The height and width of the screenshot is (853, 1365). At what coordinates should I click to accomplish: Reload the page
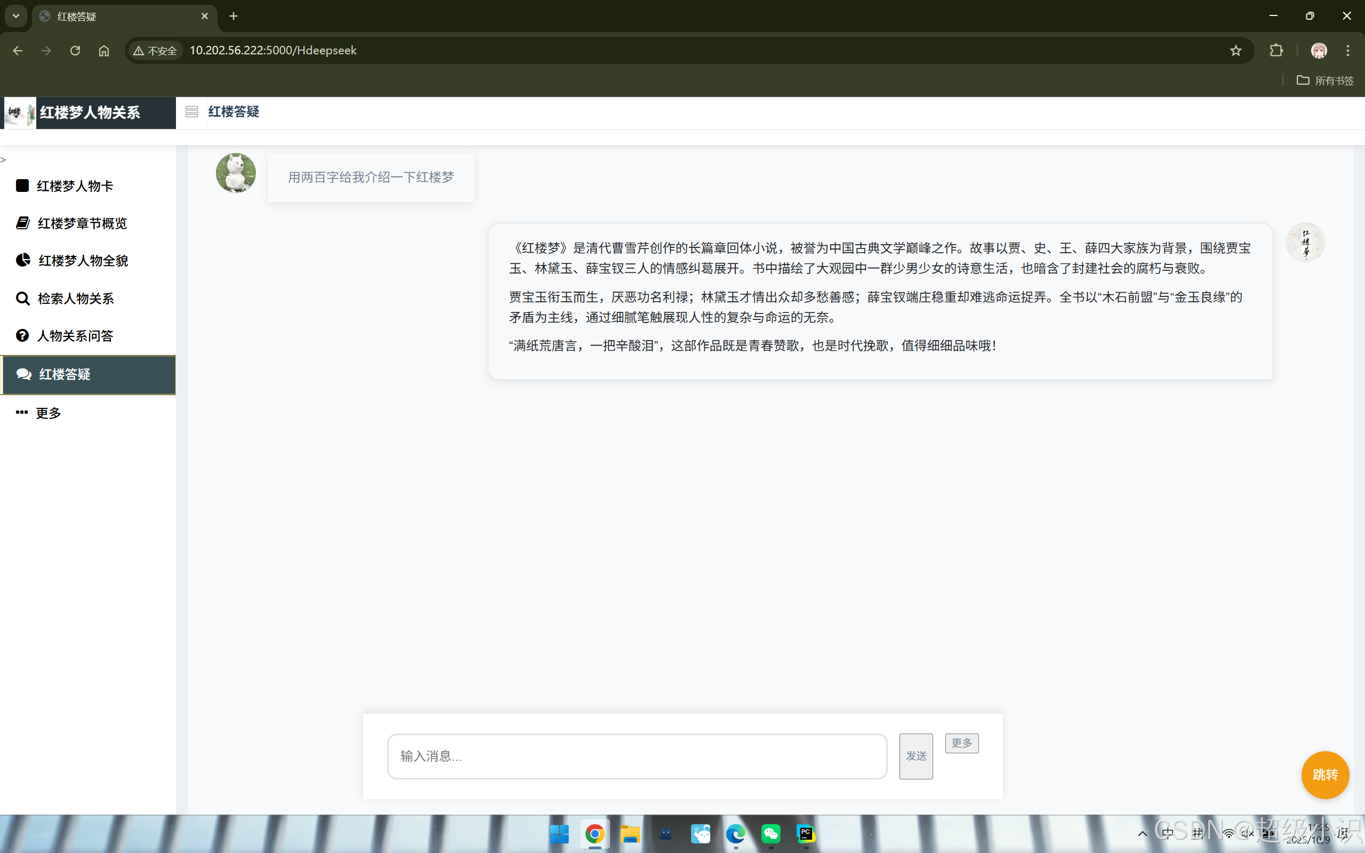[x=75, y=51]
